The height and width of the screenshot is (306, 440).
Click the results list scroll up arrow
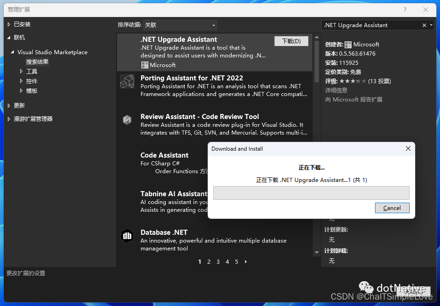[317, 37]
